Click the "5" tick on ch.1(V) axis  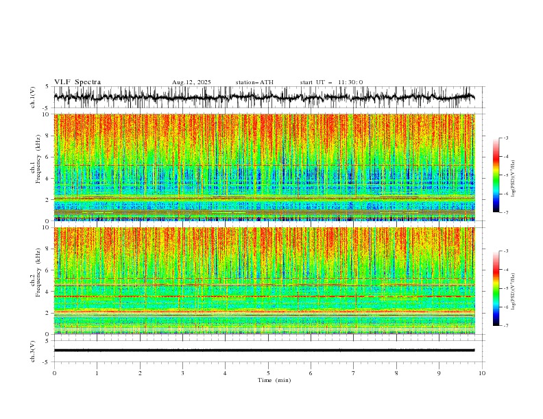[x=48, y=87]
